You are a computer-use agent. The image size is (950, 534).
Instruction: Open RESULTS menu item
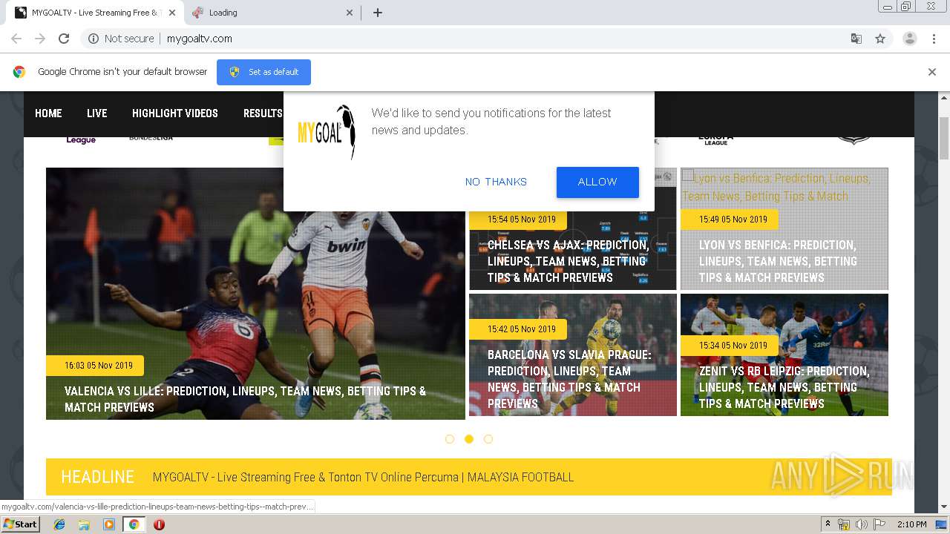click(263, 113)
